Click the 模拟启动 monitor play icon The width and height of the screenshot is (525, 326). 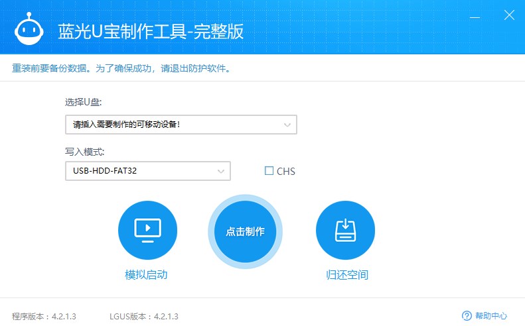pyautogui.click(x=147, y=230)
